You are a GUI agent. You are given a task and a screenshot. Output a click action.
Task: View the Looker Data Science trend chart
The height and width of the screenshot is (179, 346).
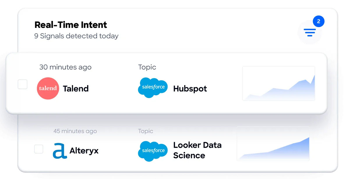[273, 144]
